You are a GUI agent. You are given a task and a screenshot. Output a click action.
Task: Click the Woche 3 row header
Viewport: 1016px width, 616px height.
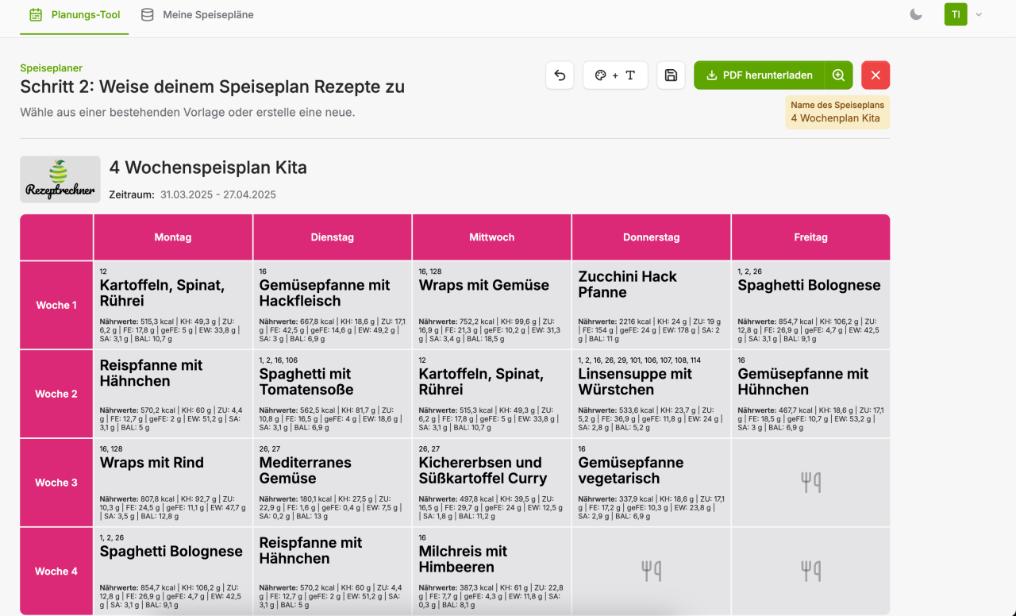(56, 483)
